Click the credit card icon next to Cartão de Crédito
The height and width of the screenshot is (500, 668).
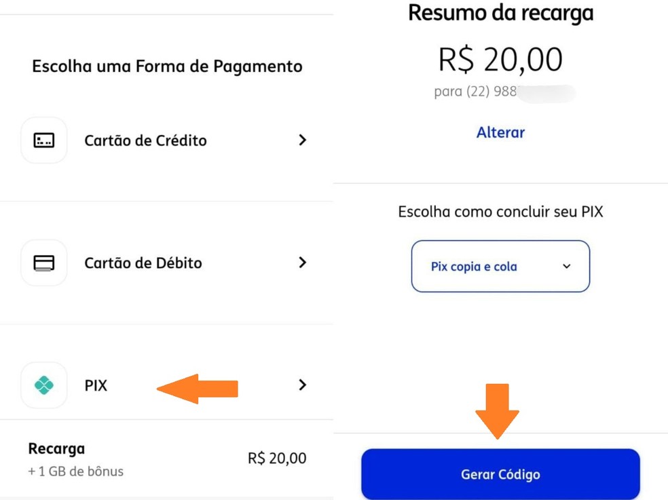pyautogui.click(x=43, y=140)
